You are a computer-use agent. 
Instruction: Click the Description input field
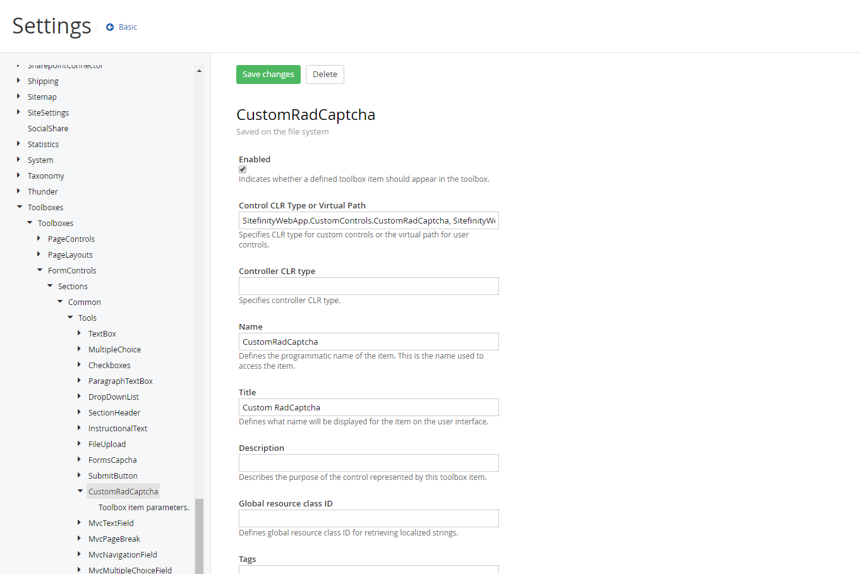click(x=368, y=463)
